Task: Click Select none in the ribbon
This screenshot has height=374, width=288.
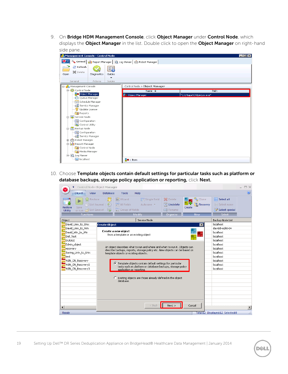Action: click(x=224, y=205)
